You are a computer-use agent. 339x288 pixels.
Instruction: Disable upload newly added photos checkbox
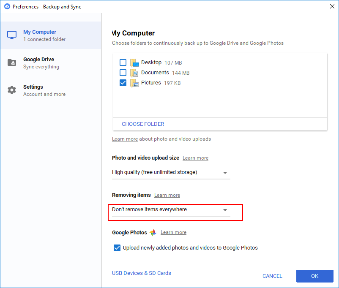pos(117,248)
